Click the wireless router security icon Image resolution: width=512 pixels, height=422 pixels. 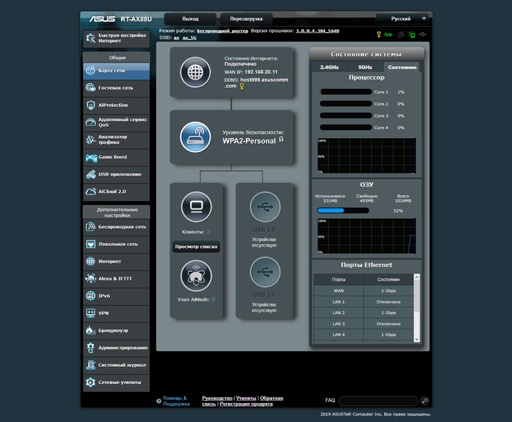195,137
